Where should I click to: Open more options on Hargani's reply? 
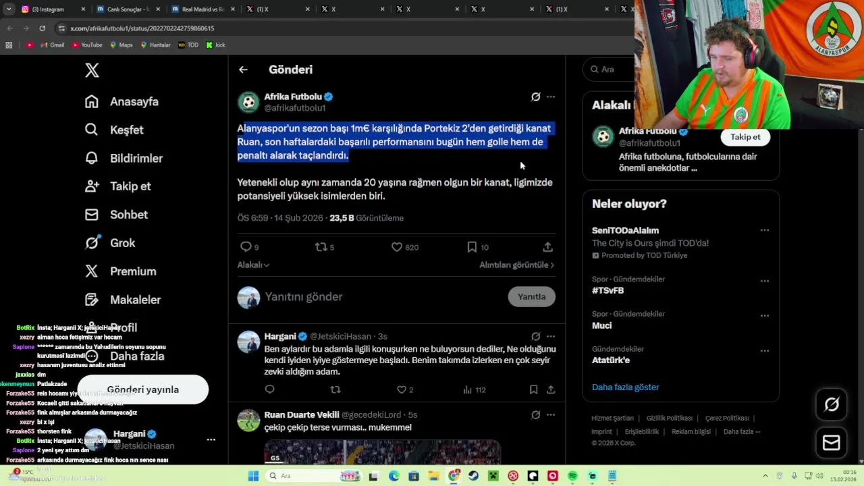click(x=551, y=336)
